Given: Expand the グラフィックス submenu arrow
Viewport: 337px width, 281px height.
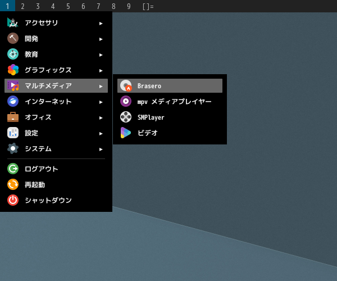Looking at the screenshot, I should 101,70.
